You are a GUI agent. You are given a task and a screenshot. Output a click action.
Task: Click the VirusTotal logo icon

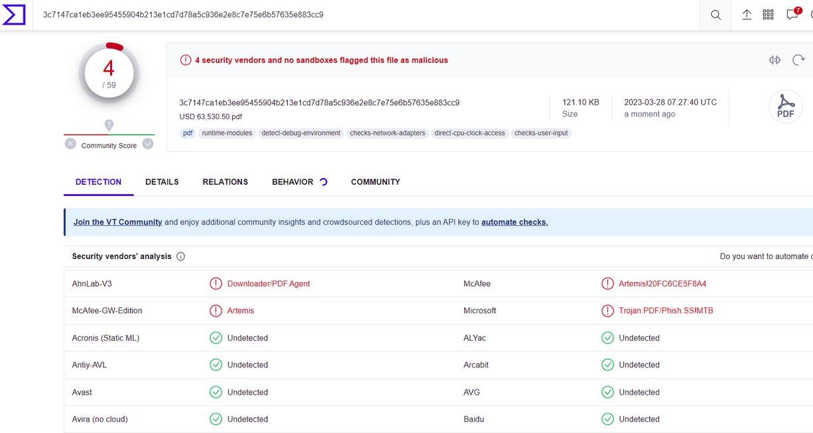[14, 15]
